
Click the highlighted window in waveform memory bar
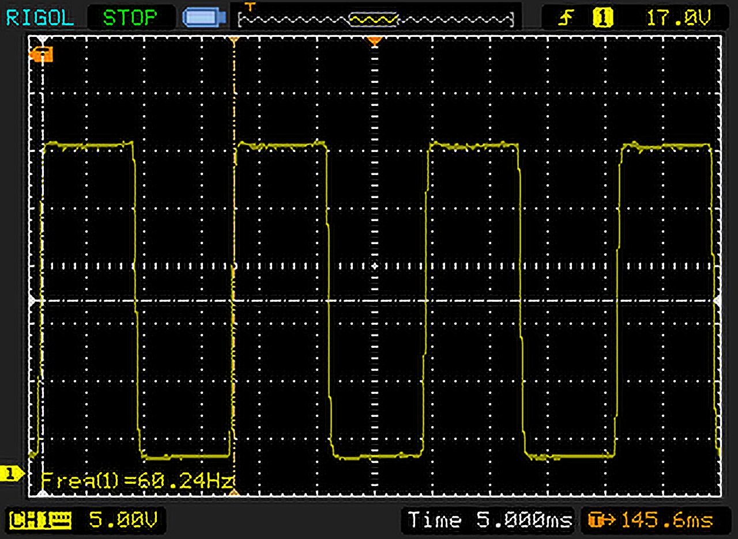click(374, 21)
